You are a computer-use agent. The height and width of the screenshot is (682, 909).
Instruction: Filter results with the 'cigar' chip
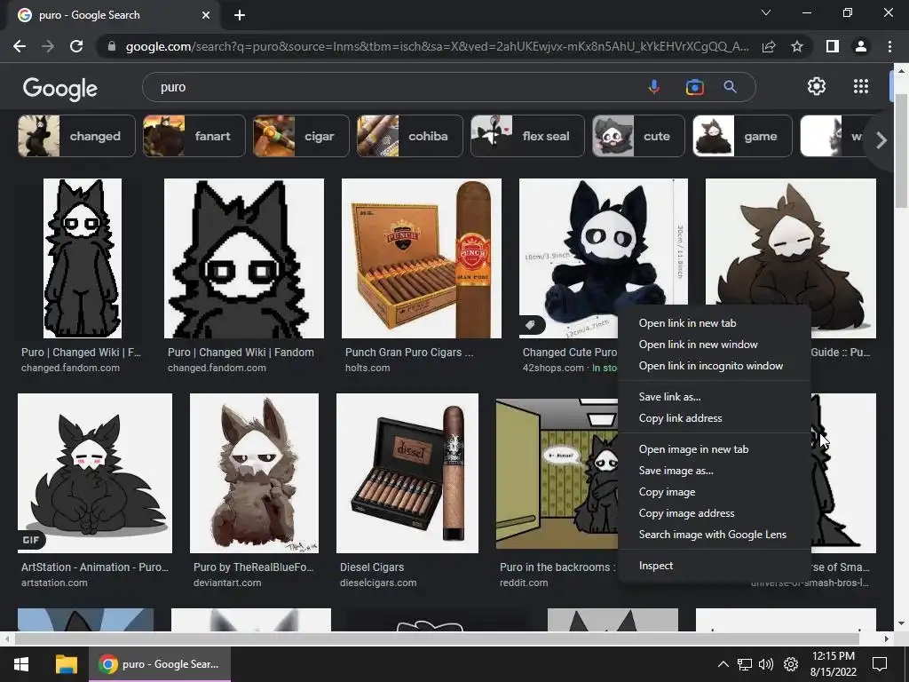point(301,136)
